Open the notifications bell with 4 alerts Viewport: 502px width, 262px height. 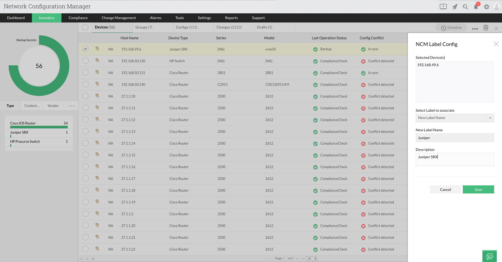[476, 7]
